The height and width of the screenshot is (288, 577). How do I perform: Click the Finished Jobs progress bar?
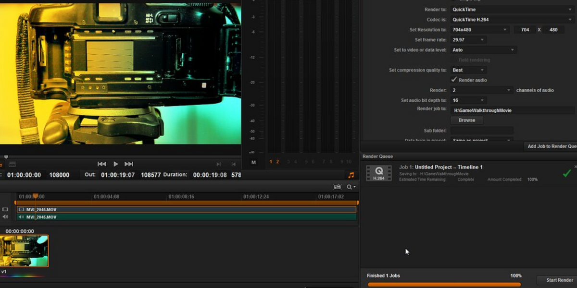[x=444, y=283]
